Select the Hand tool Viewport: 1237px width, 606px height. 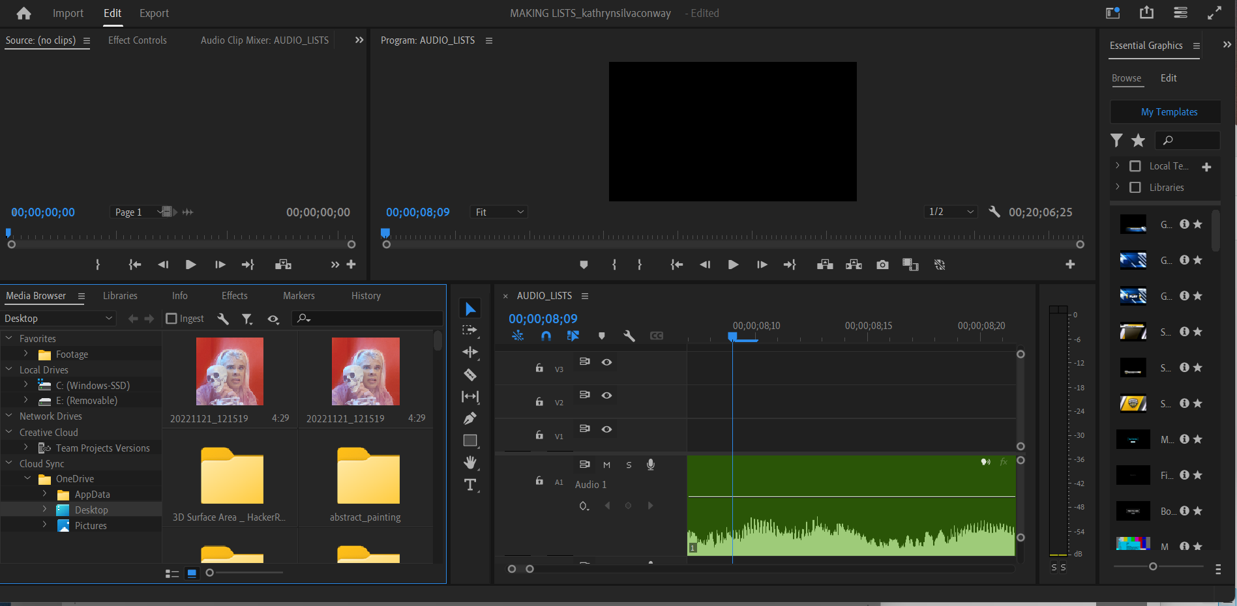click(469, 463)
